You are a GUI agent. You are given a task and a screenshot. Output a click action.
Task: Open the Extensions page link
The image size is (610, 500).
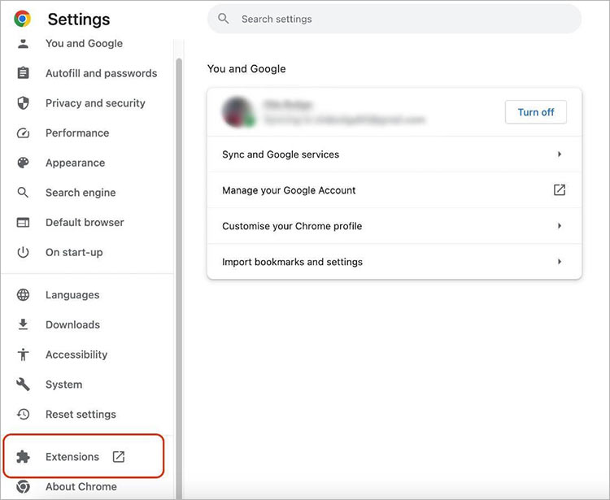(72, 456)
